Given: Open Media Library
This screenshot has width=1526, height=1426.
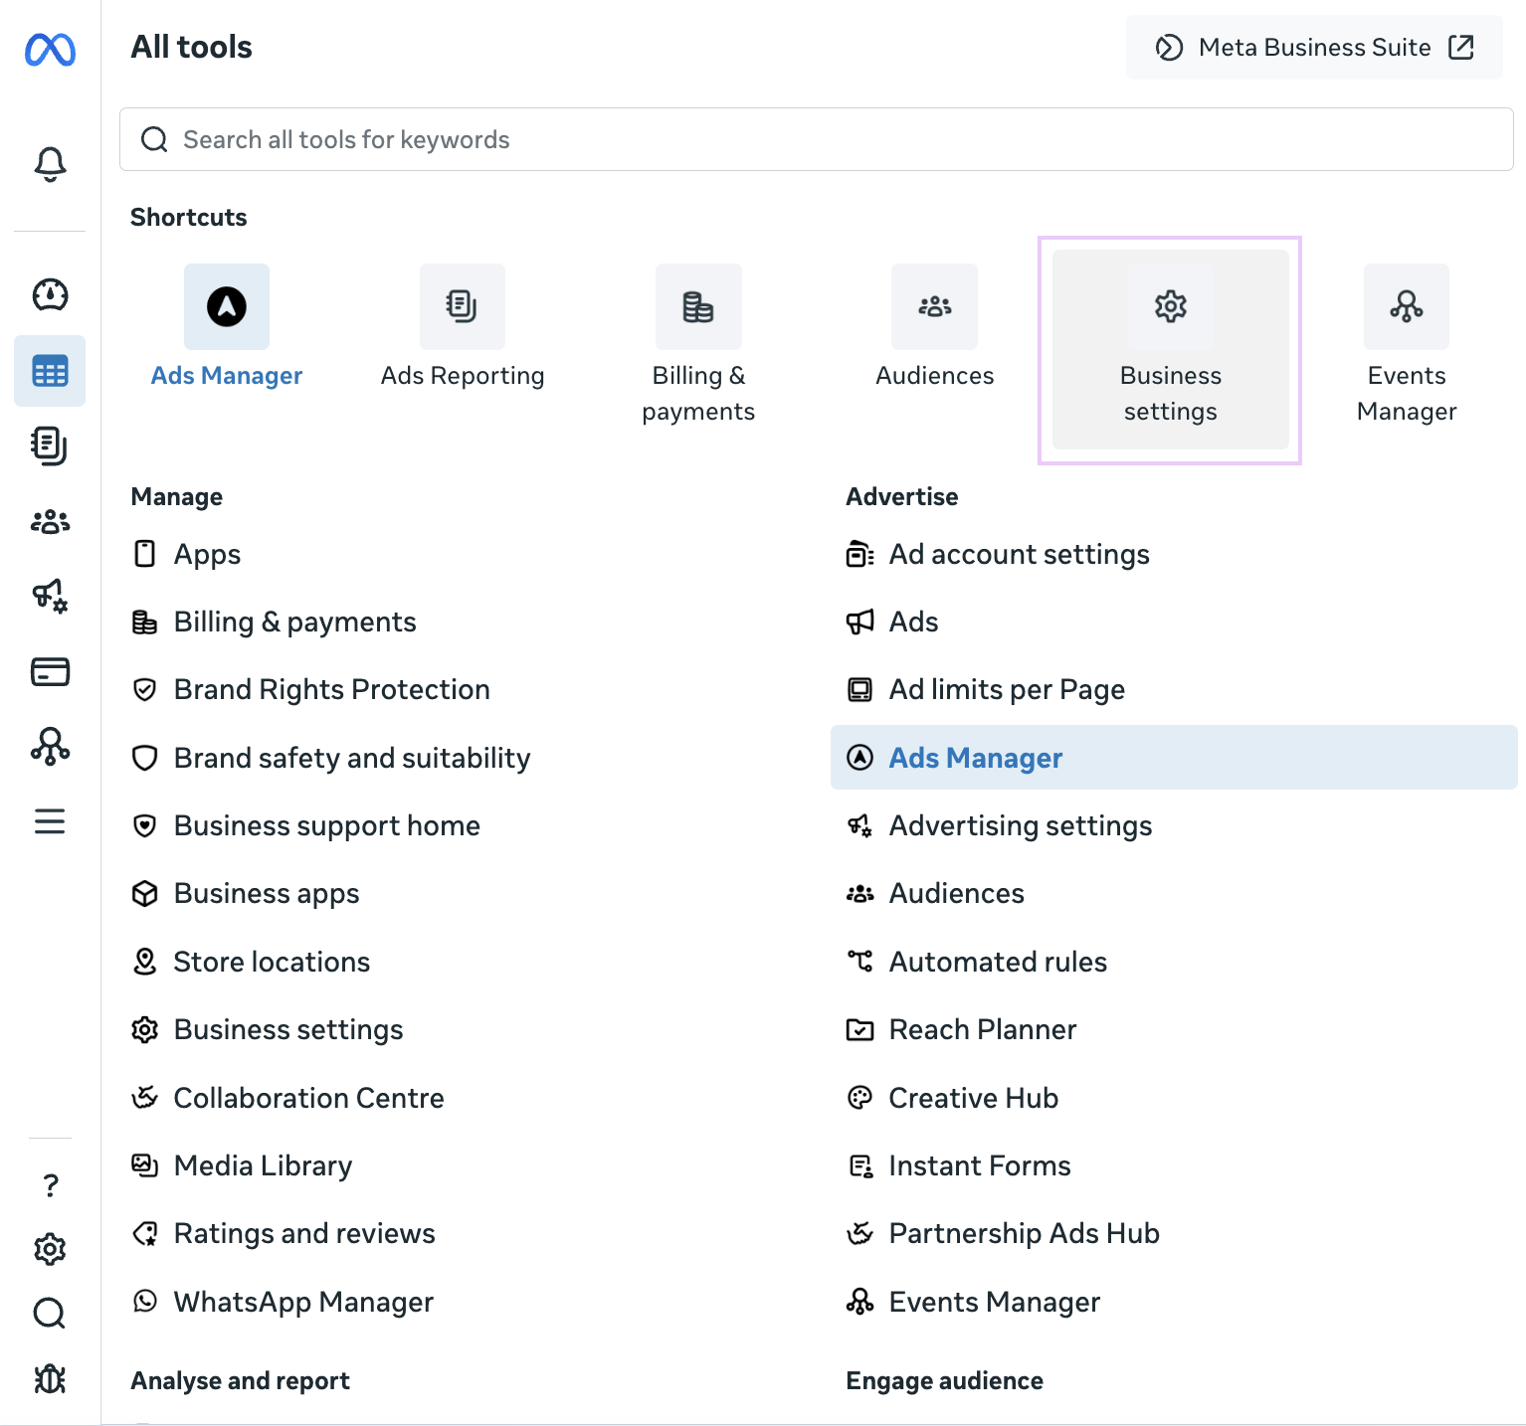Looking at the screenshot, I should click(x=242, y=1165).
